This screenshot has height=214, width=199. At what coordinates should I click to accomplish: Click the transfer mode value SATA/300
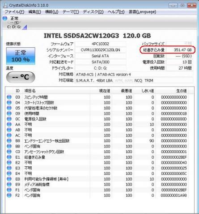point(100,62)
